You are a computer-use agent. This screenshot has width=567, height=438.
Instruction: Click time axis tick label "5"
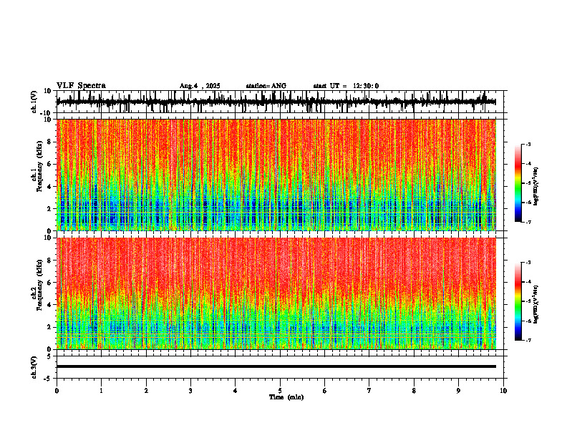coord(280,391)
